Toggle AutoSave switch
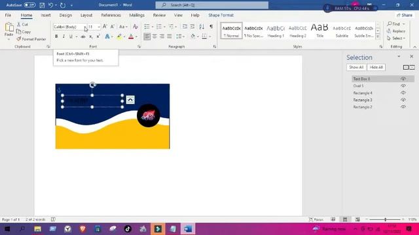The image size is (419, 235). coord(29,5)
